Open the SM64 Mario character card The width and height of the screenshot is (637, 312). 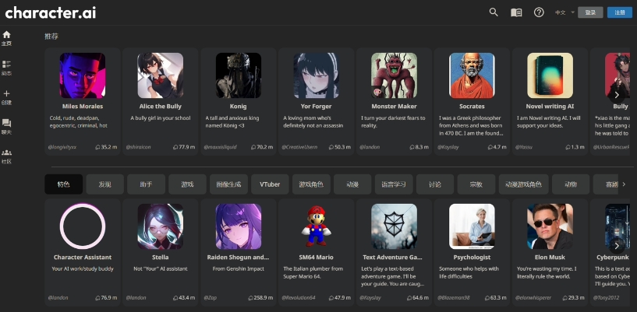click(x=316, y=252)
